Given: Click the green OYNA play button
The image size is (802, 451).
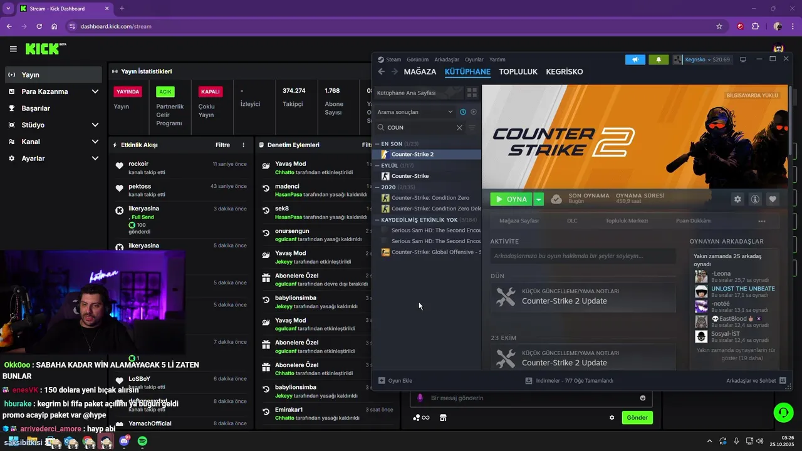Looking at the screenshot, I should (511, 199).
